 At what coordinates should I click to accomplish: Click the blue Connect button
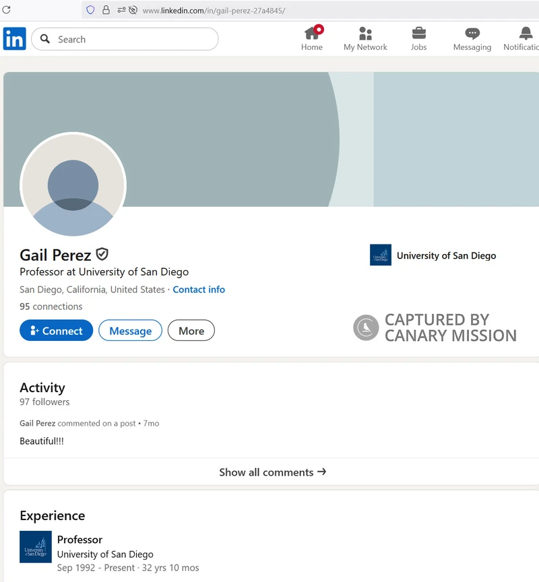click(57, 330)
